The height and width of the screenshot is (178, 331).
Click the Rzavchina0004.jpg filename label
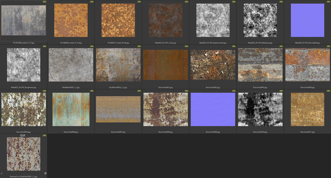[x=307, y=87]
